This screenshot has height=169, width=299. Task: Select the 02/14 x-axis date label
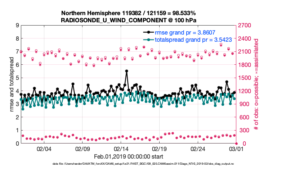click(x=121, y=149)
